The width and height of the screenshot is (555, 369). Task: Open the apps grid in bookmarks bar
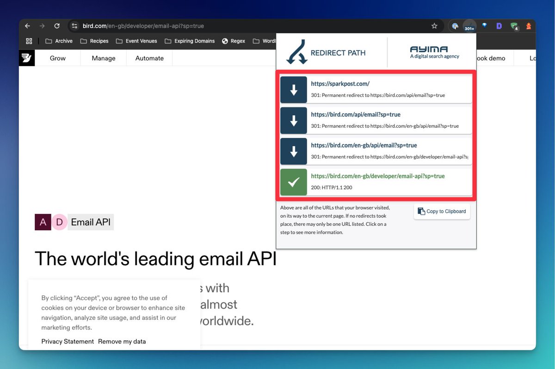pos(29,41)
